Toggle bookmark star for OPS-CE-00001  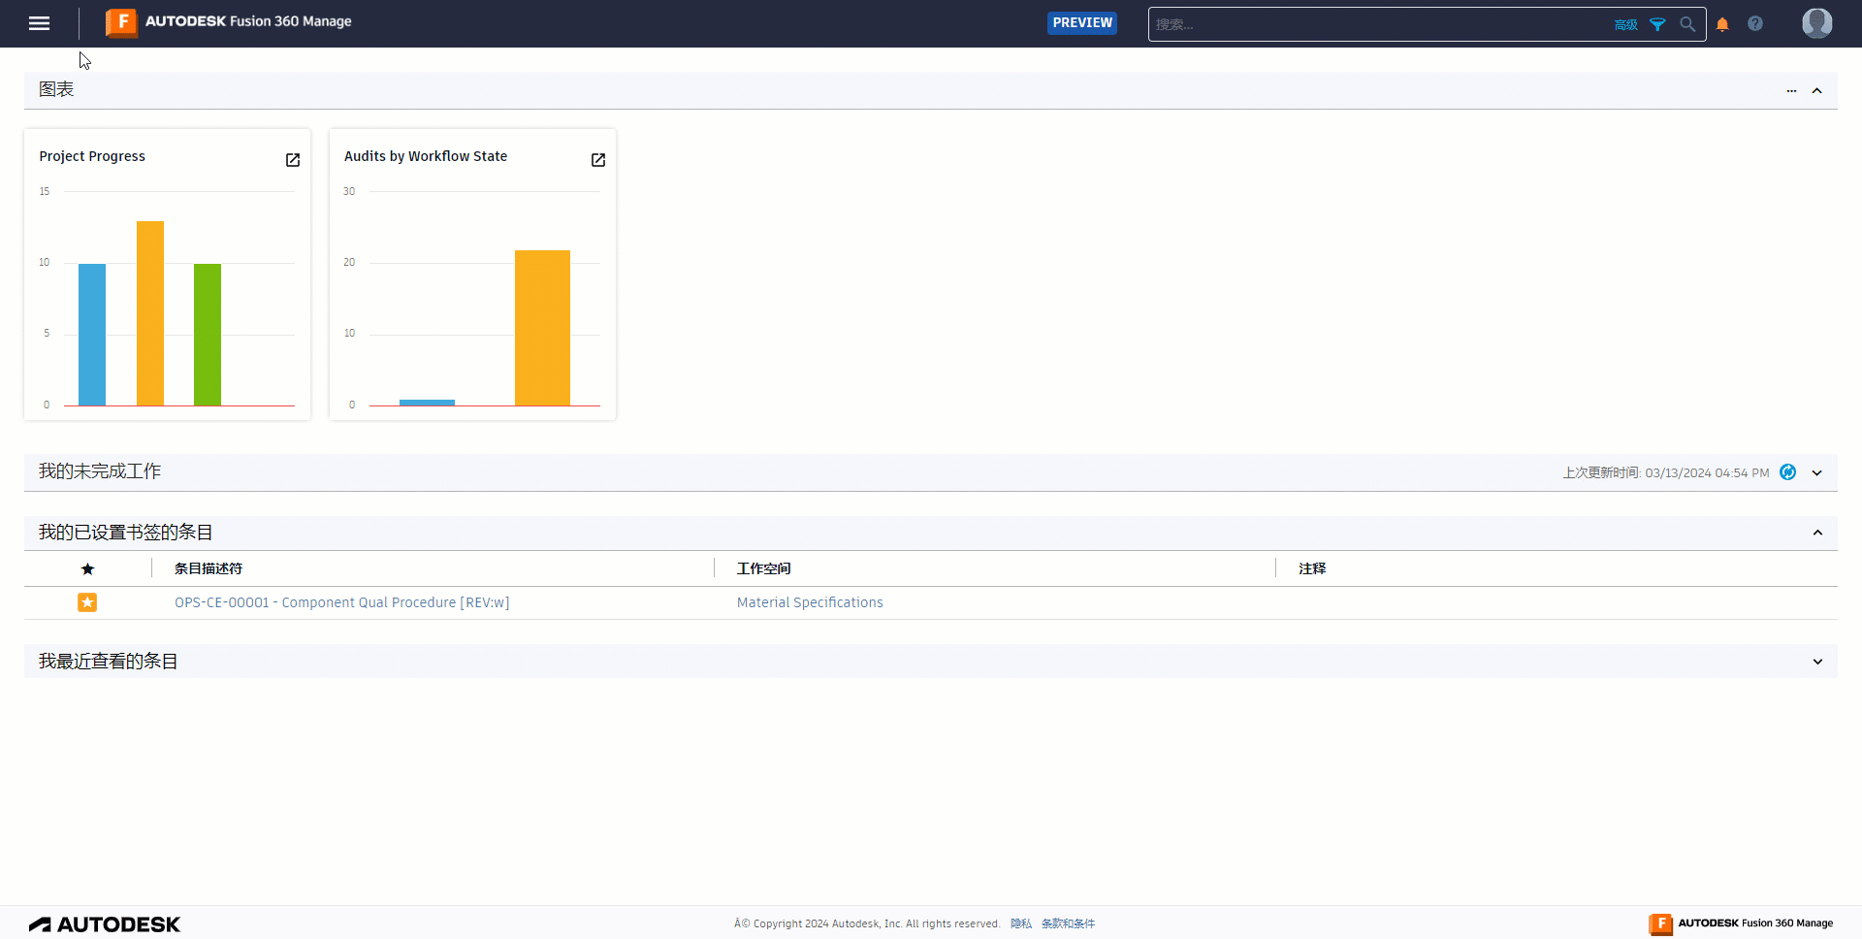(87, 602)
